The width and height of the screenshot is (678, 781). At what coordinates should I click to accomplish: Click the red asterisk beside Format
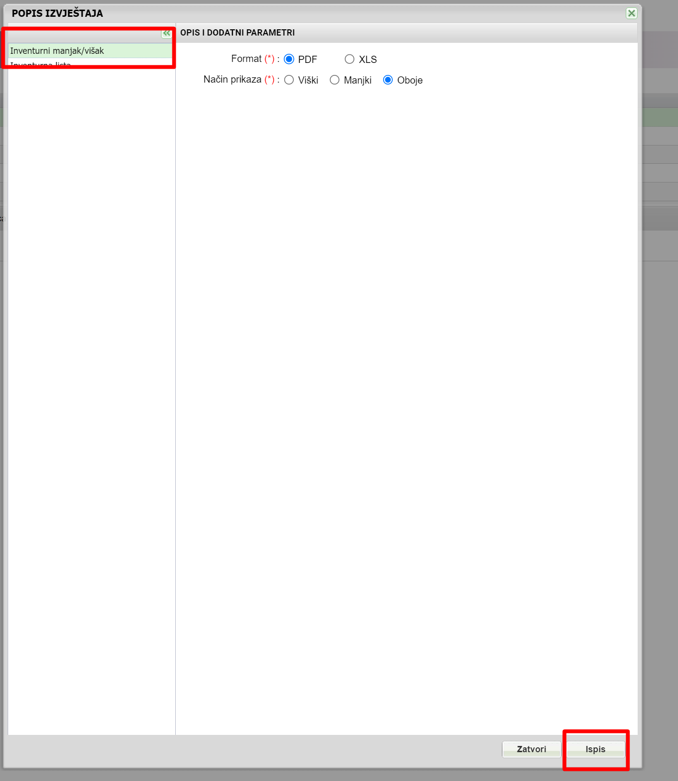[269, 59]
